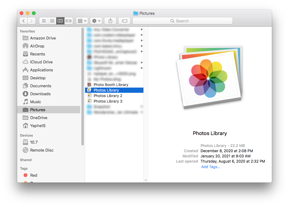Go back with the left chevron button
Viewport: 289px width, 207px height.
tap(24, 21)
